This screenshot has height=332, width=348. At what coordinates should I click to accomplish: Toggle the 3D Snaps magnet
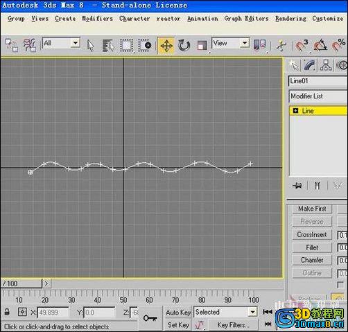(x=302, y=45)
